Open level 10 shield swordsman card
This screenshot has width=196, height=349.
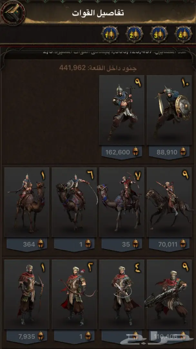(x=169, y=110)
